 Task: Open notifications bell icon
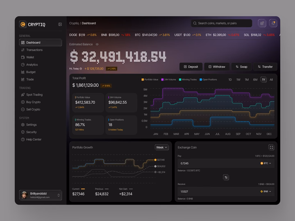(x=273, y=23)
